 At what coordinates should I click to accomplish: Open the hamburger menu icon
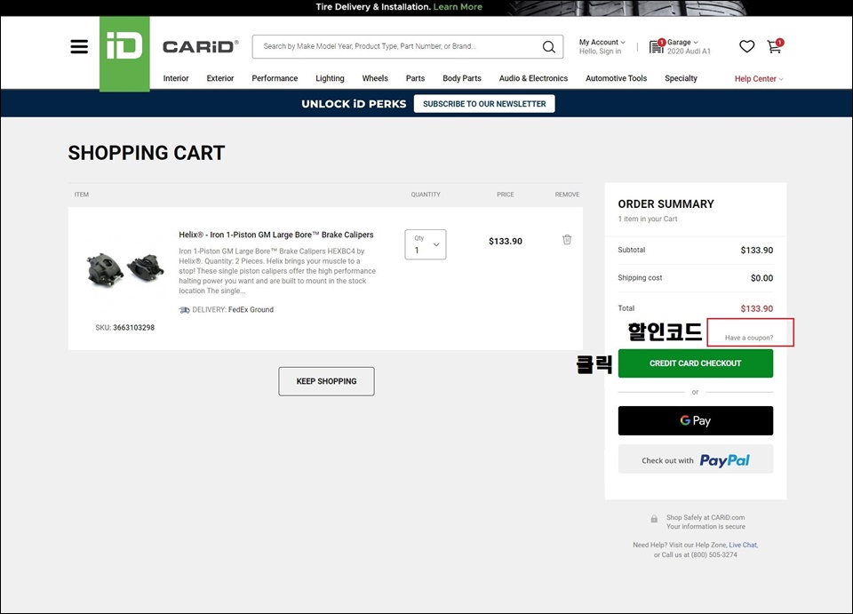pos(79,47)
